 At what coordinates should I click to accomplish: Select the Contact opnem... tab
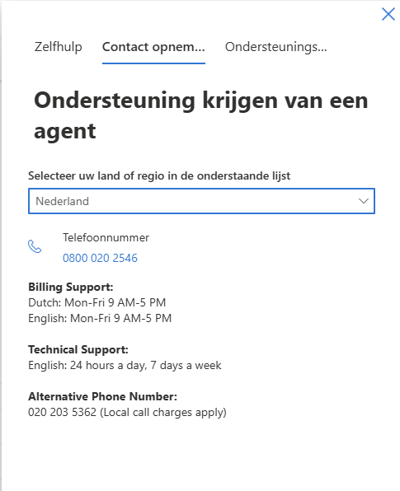coord(153,47)
